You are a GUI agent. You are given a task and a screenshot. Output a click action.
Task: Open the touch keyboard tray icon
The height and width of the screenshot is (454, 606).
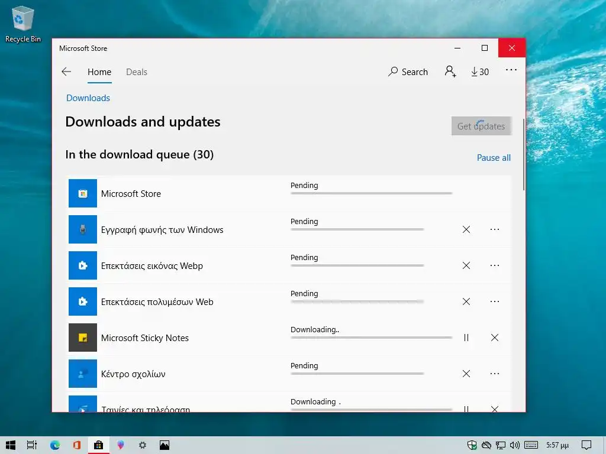[531, 445]
